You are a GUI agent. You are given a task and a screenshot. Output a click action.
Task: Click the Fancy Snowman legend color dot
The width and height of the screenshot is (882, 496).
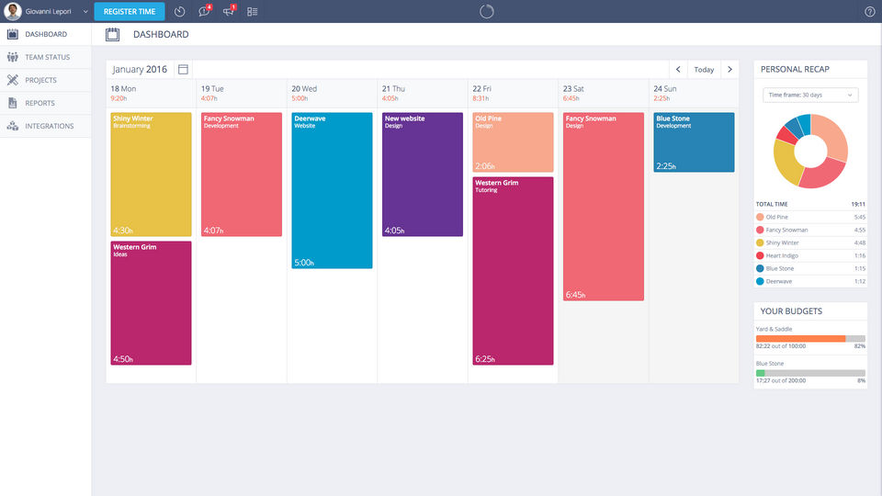[x=760, y=230]
